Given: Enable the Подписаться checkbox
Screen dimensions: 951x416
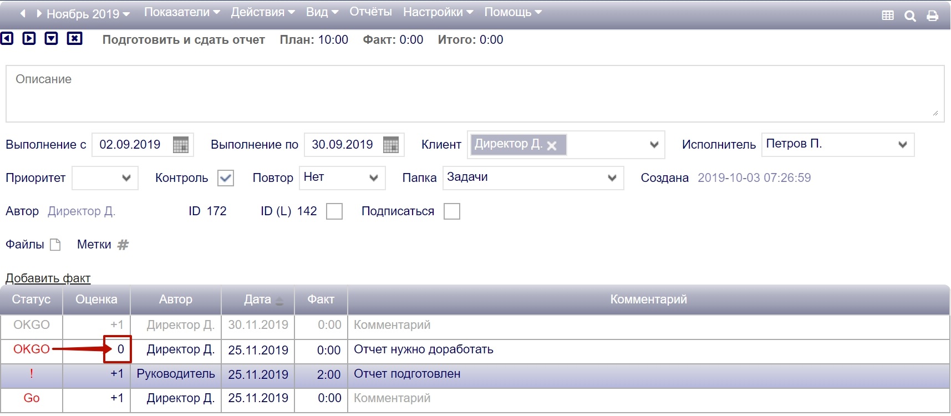Looking at the screenshot, I should [x=452, y=211].
